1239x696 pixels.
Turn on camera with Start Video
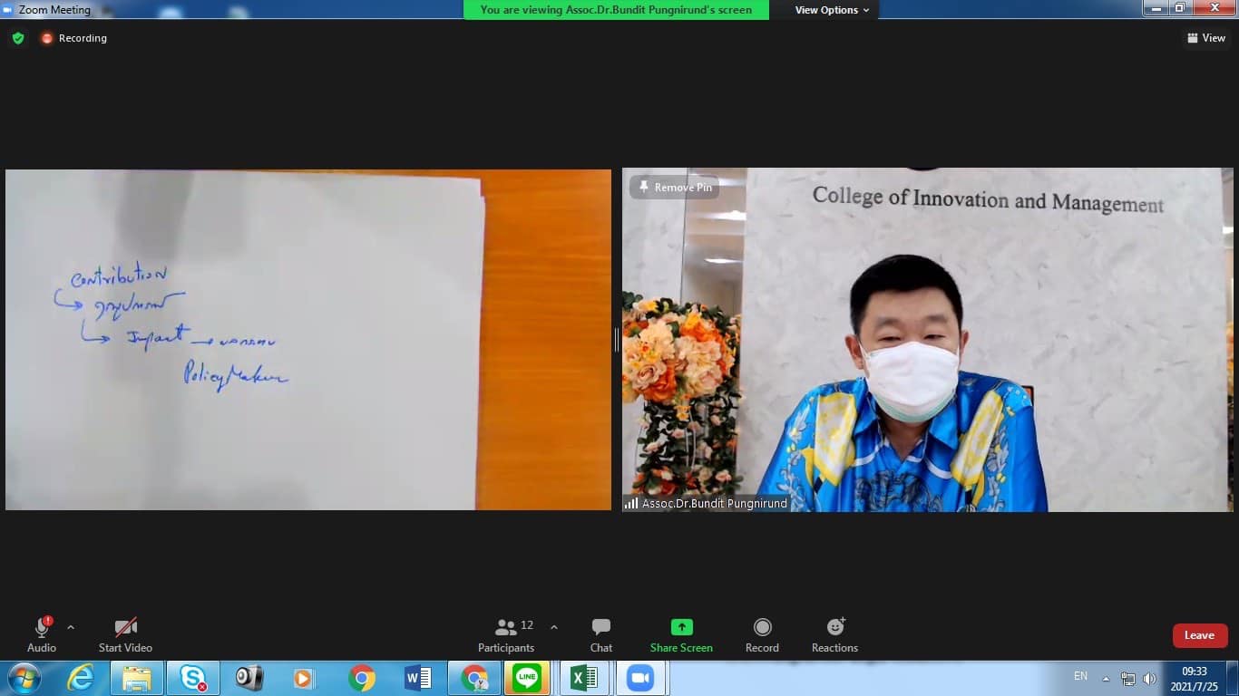125,634
